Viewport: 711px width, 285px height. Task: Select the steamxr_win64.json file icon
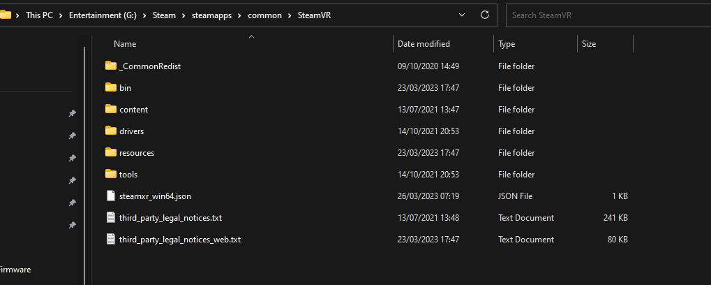pyautogui.click(x=111, y=196)
